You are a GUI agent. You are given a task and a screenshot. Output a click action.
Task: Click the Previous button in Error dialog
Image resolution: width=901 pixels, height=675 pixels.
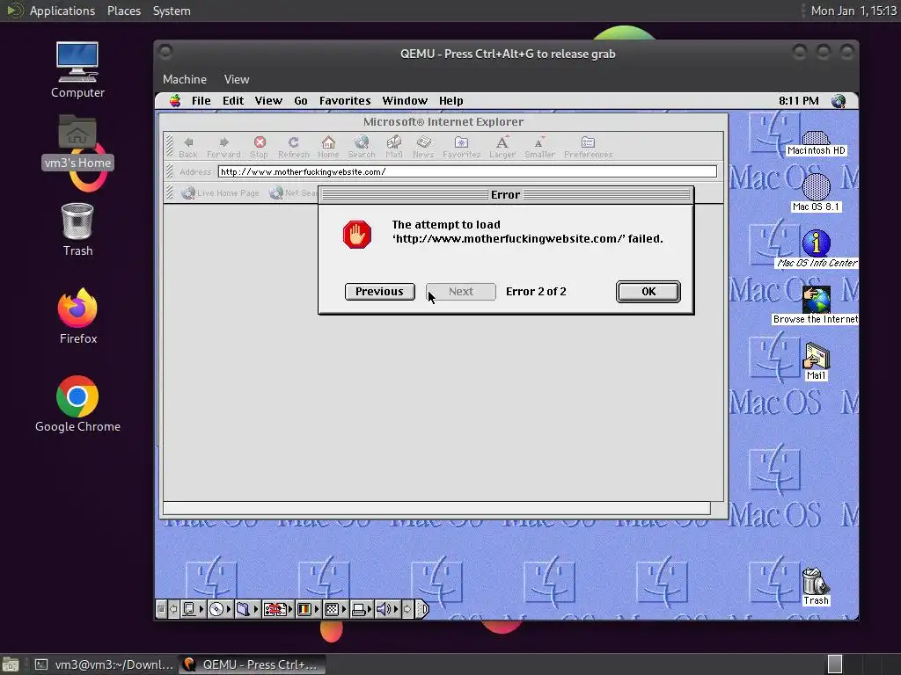pyautogui.click(x=379, y=292)
